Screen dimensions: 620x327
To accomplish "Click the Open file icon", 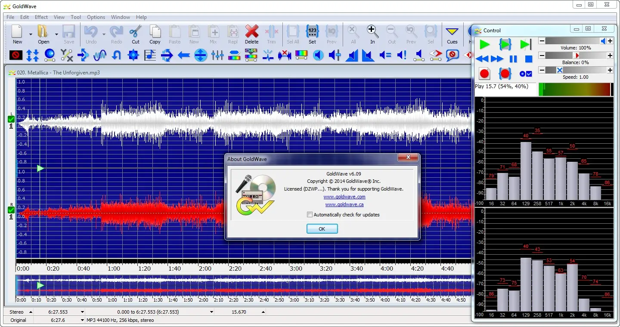I will point(43,31).
